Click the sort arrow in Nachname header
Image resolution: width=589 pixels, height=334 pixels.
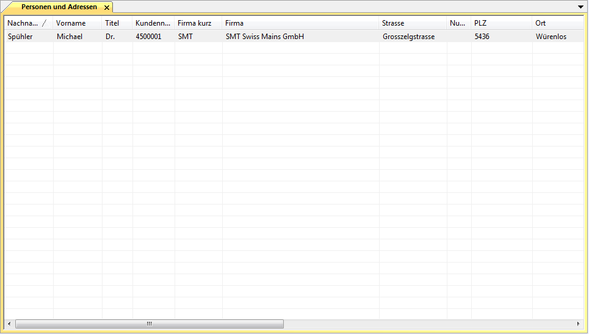44,23
